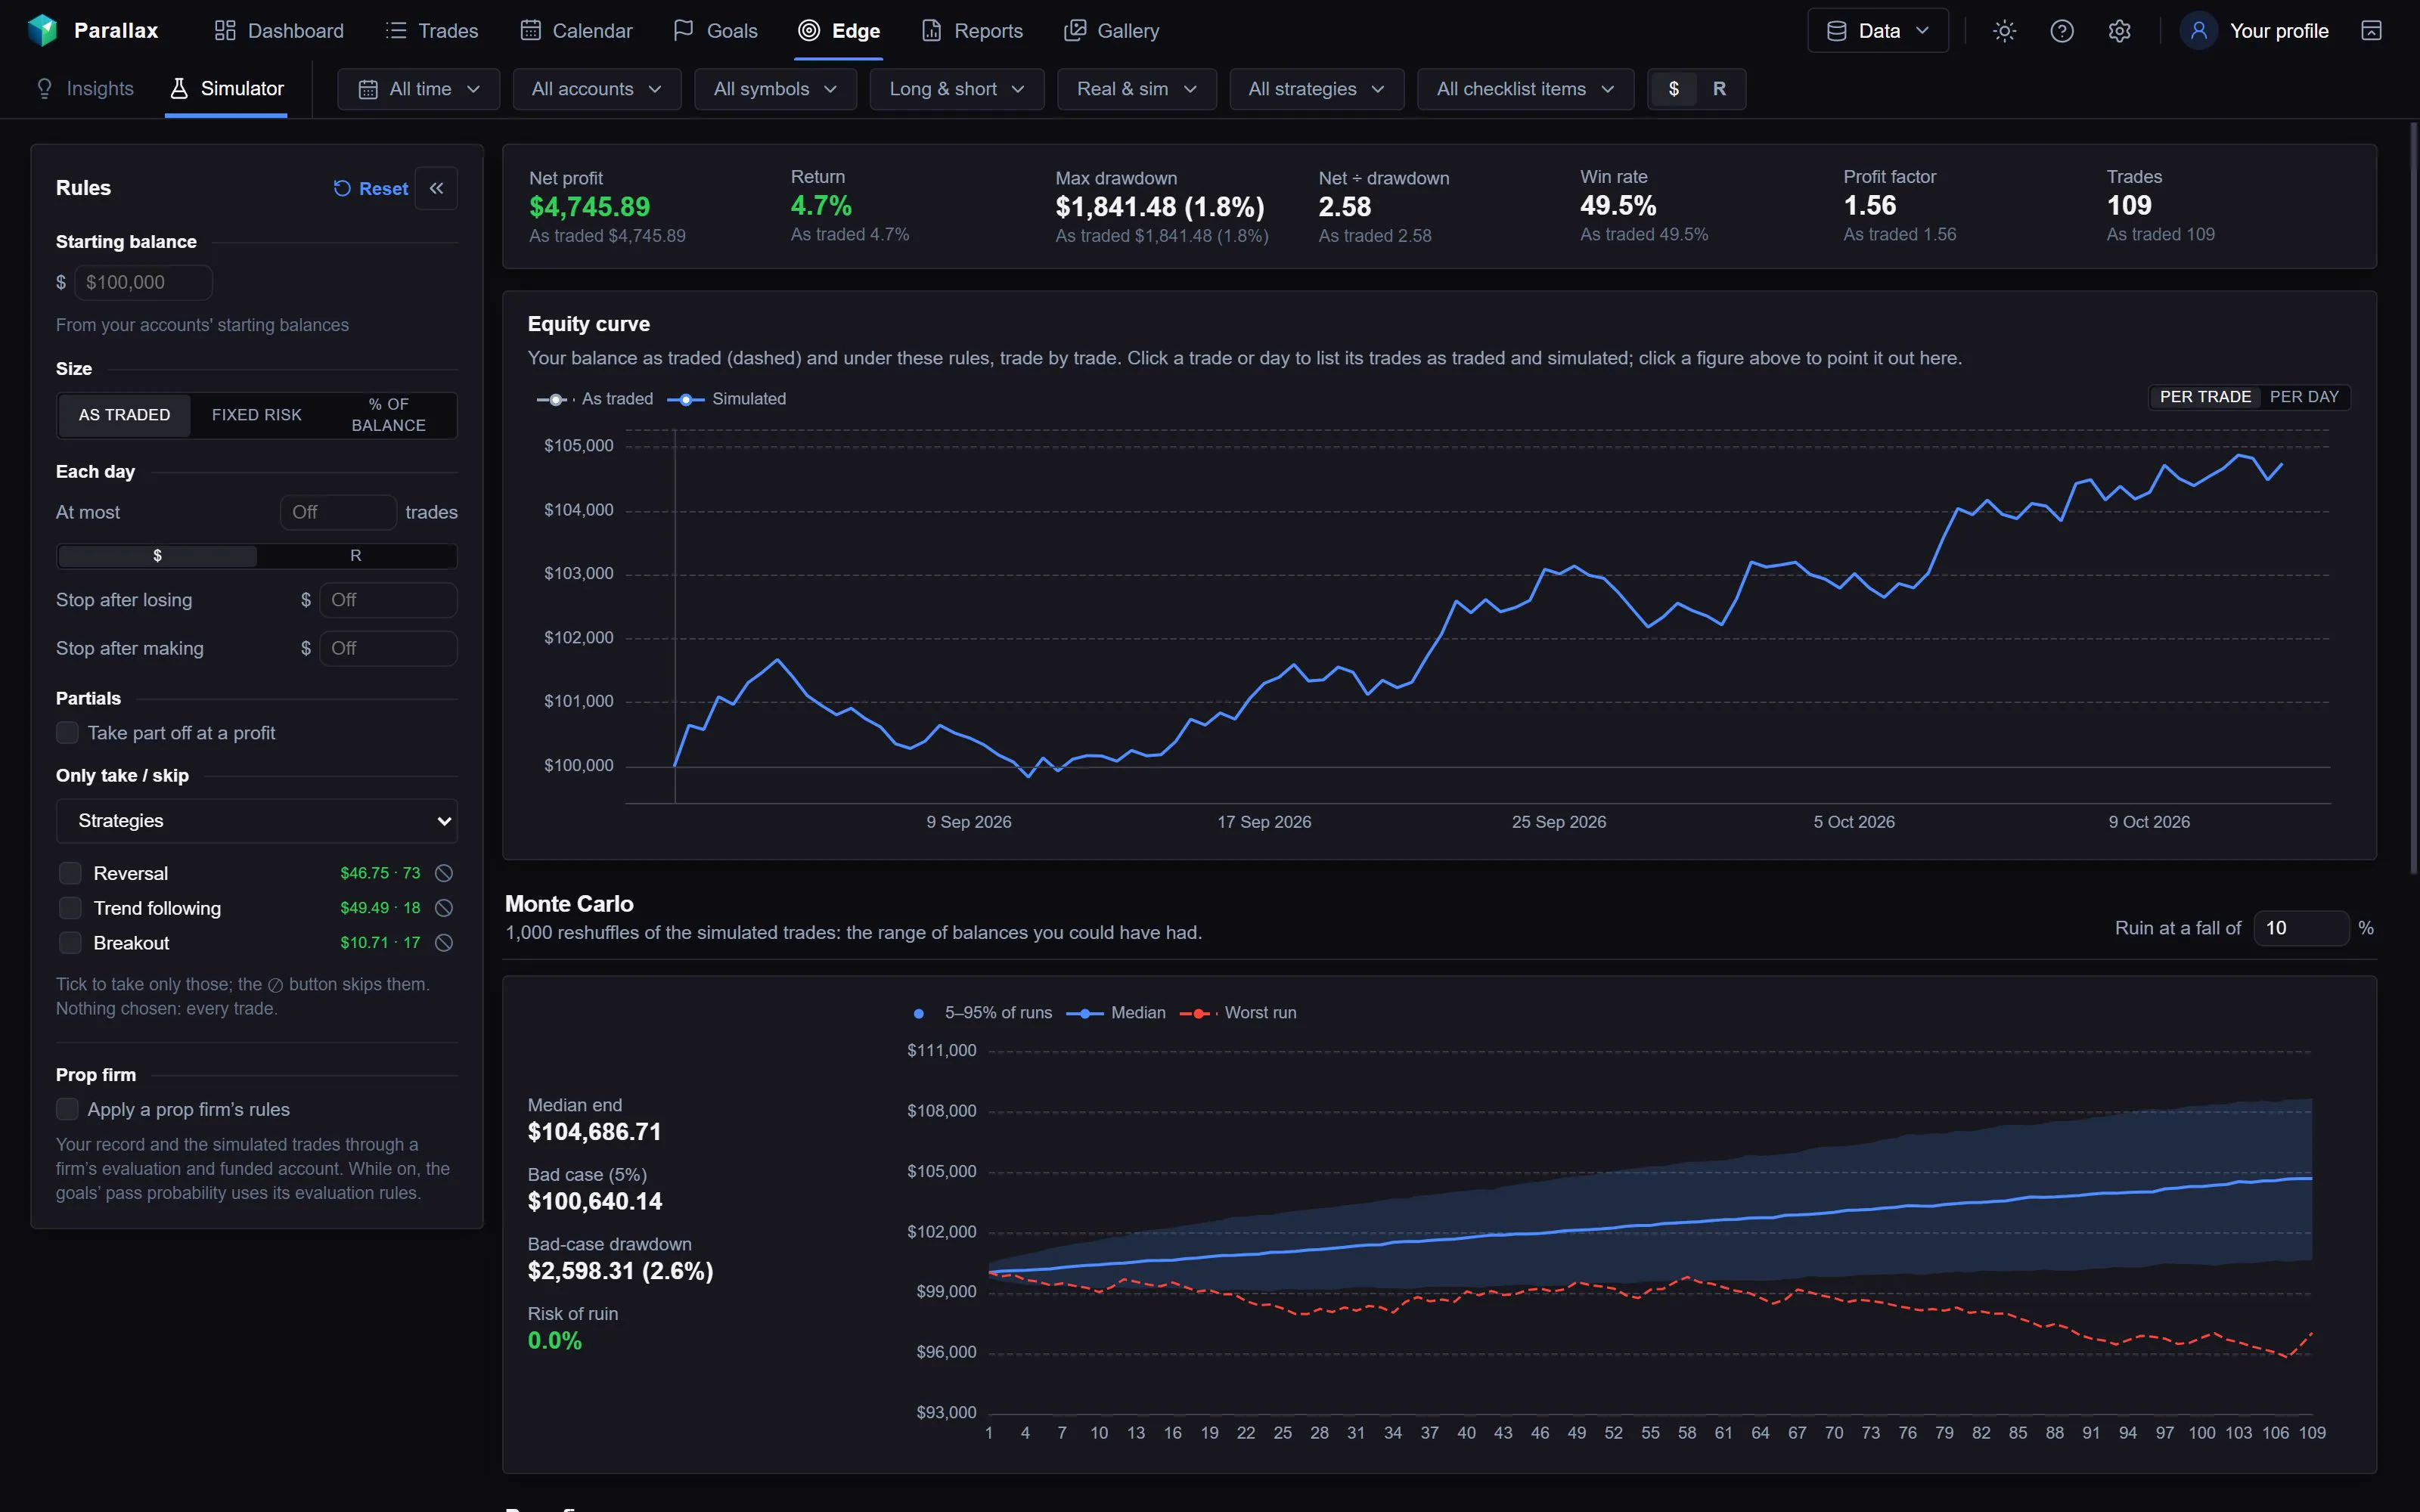This screenshot has width=2420, height=1512.
Task: Open the Long & short filter
Action: 957,89
